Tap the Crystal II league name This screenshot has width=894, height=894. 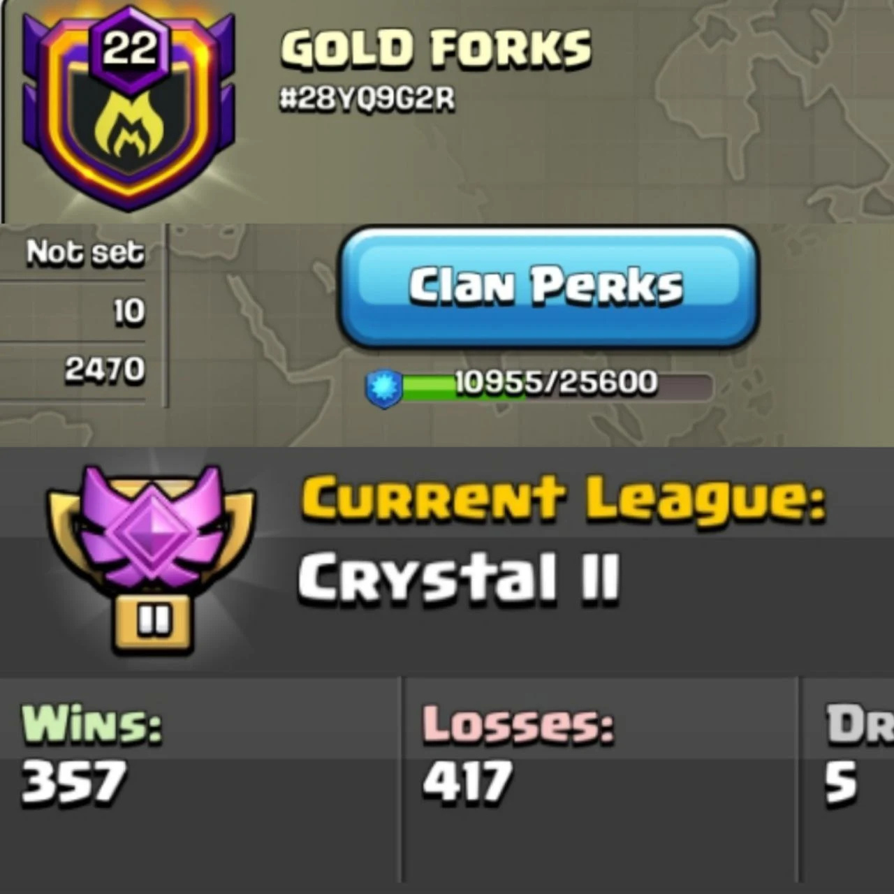coord(459,578)
